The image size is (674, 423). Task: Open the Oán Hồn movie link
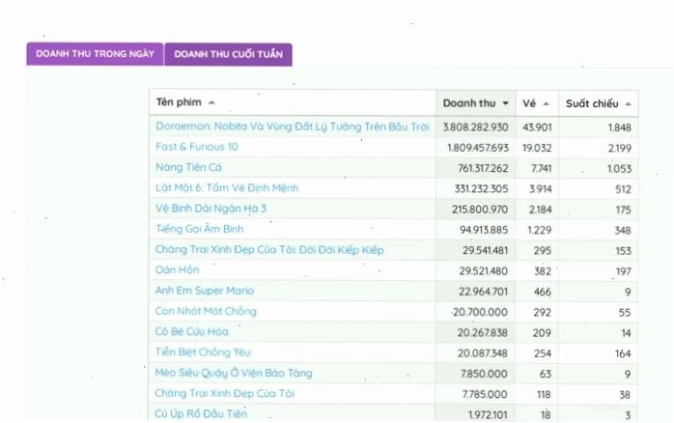177,270
